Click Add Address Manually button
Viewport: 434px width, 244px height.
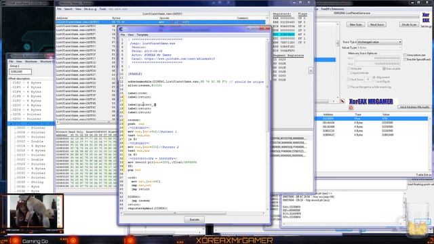(414, 107)
